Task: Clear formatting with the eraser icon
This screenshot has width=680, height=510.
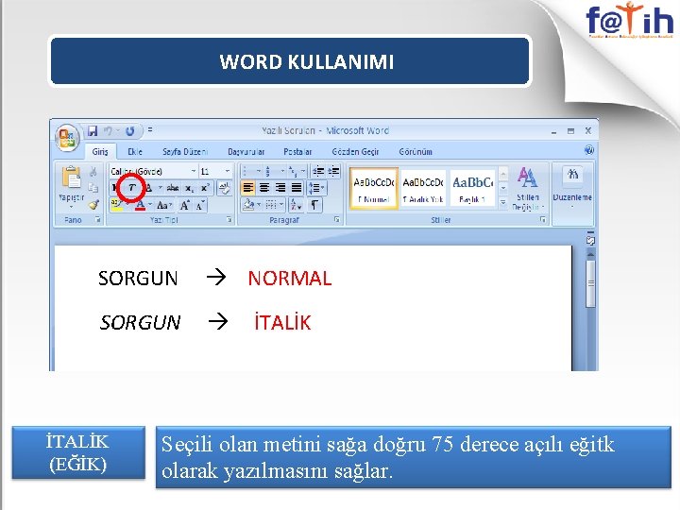Action: (225, 188)
